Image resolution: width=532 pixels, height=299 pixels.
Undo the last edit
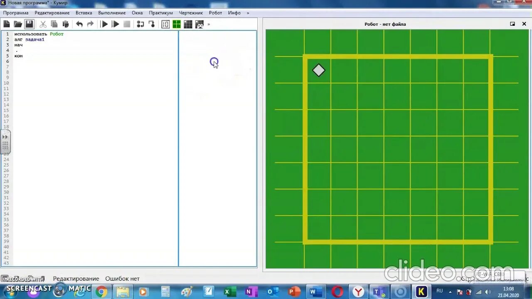79,24
